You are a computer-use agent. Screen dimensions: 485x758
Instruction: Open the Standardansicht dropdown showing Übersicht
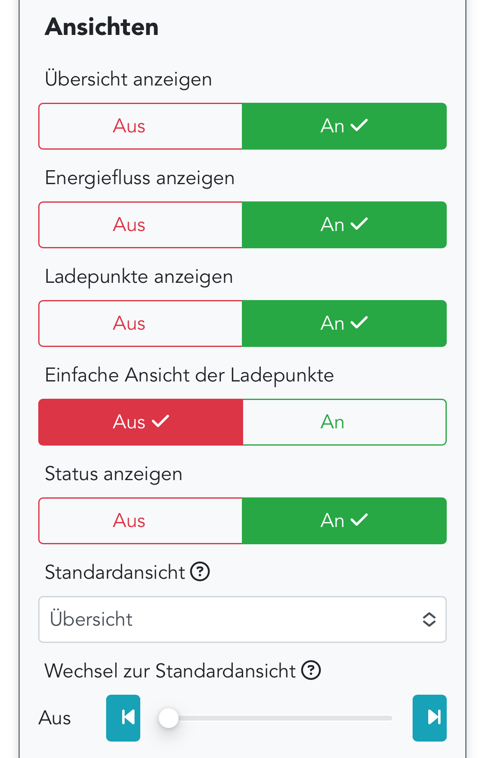coord(234,619)
